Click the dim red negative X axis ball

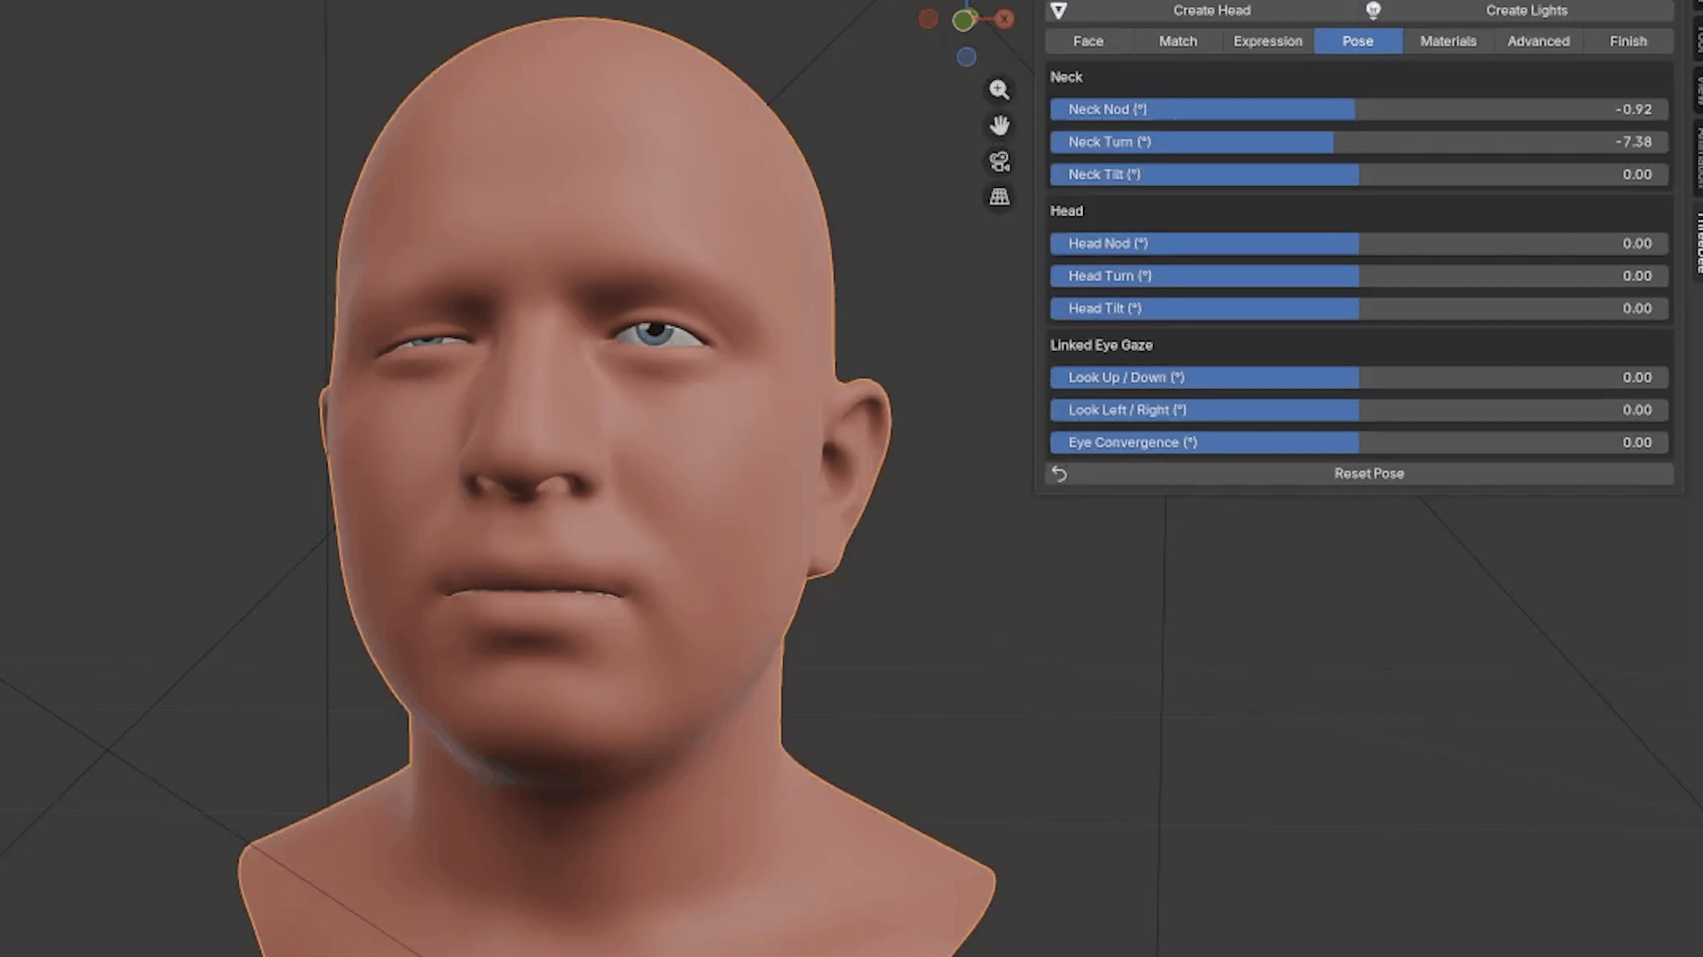928,19
